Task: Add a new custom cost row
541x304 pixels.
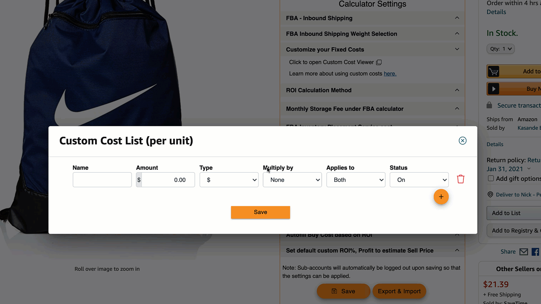Action: point(441,197)
